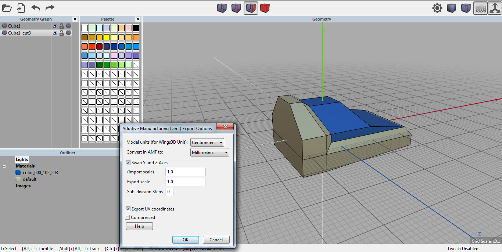This screenshot has width=502, height=252.
Task: Select the color_000_102_203 material
Action: (40, 173)
